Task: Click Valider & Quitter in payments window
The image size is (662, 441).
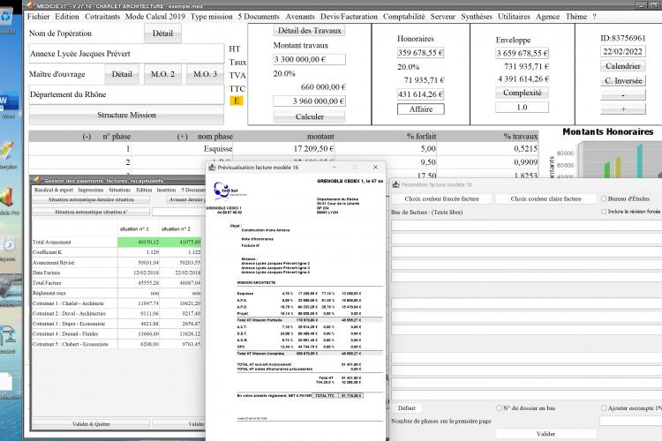Action: (x=91, y=423)
